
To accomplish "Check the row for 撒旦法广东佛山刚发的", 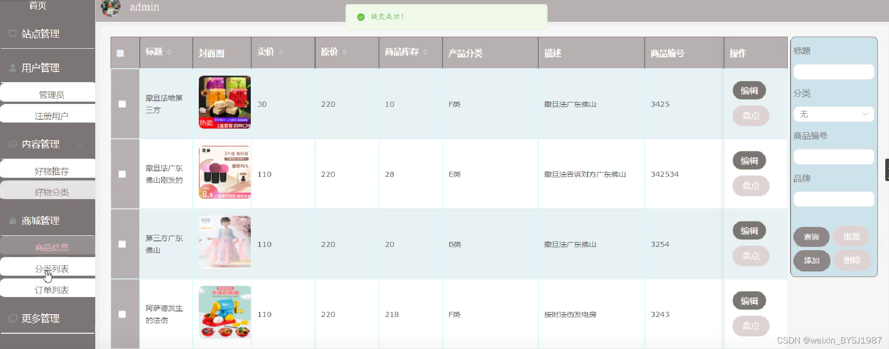I will (x=122, y=174).
